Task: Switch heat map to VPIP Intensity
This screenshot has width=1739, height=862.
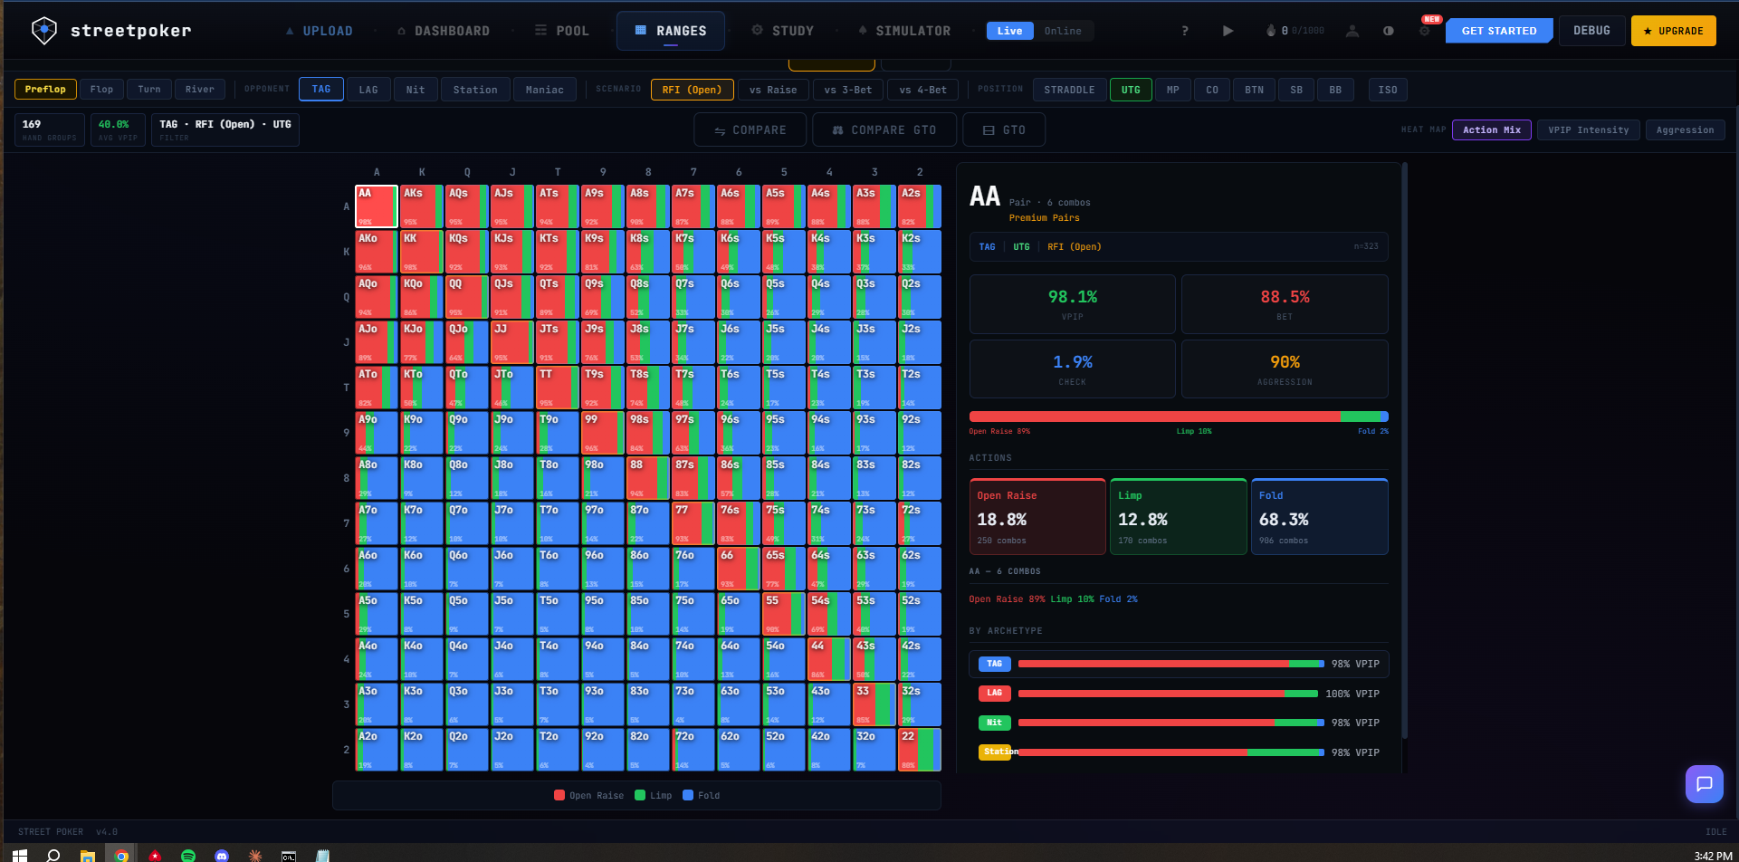Action: pos(1588,129)
